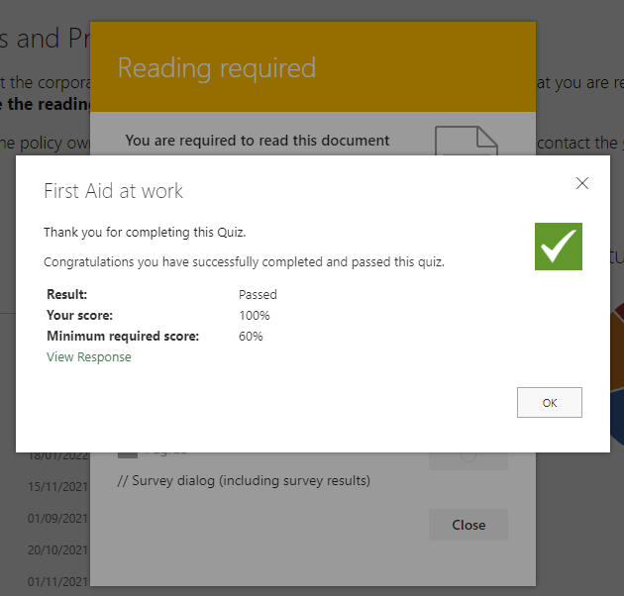Close the First Aid at work dialog
This screenshot has width=624, height=596.
click(x=582, y=183)
